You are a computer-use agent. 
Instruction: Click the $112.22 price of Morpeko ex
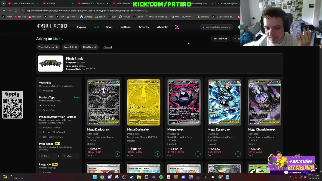point(176,149)
